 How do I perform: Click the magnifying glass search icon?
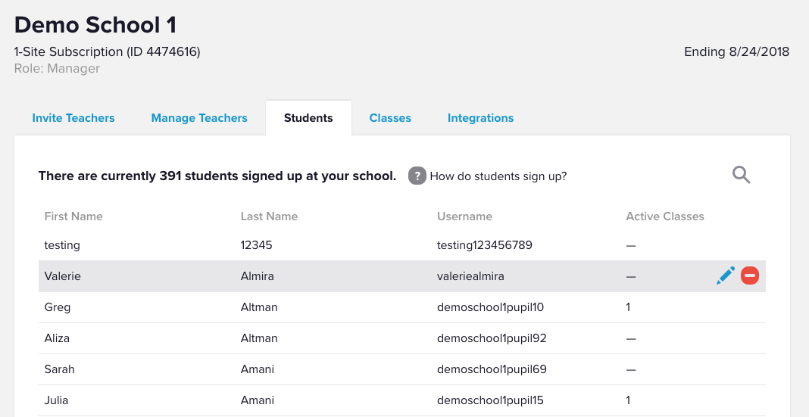click(741, 176)
